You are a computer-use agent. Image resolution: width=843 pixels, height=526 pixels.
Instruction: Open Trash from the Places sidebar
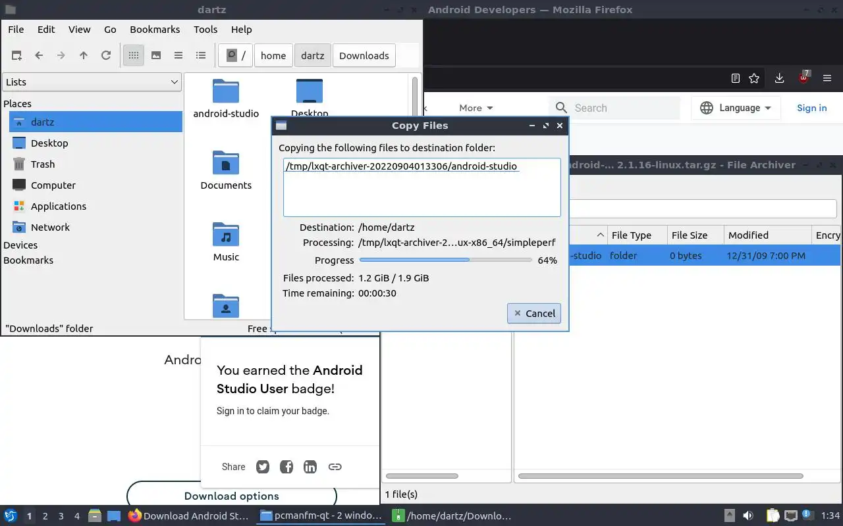pos(95,164)
